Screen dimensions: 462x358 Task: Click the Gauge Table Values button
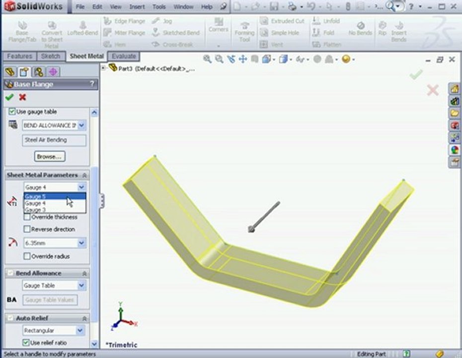[x=50, y=300]
